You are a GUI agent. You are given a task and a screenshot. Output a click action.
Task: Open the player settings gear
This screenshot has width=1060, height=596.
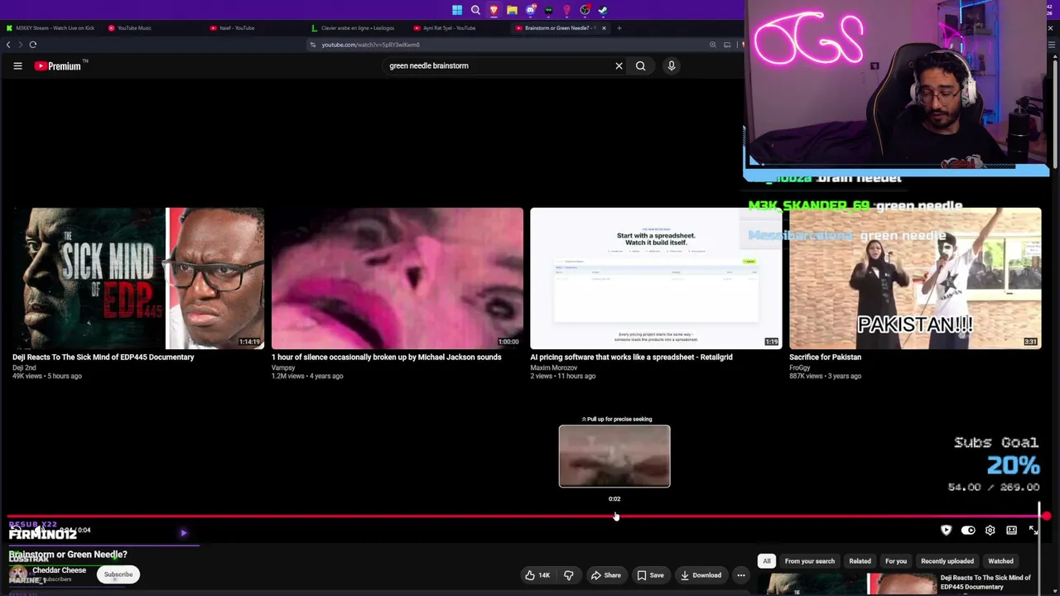point(990,531)
